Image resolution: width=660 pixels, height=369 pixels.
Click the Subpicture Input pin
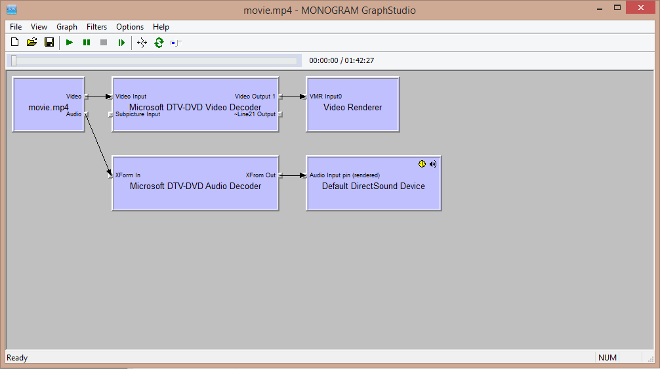pyautogui.click(x=111, y=114)
